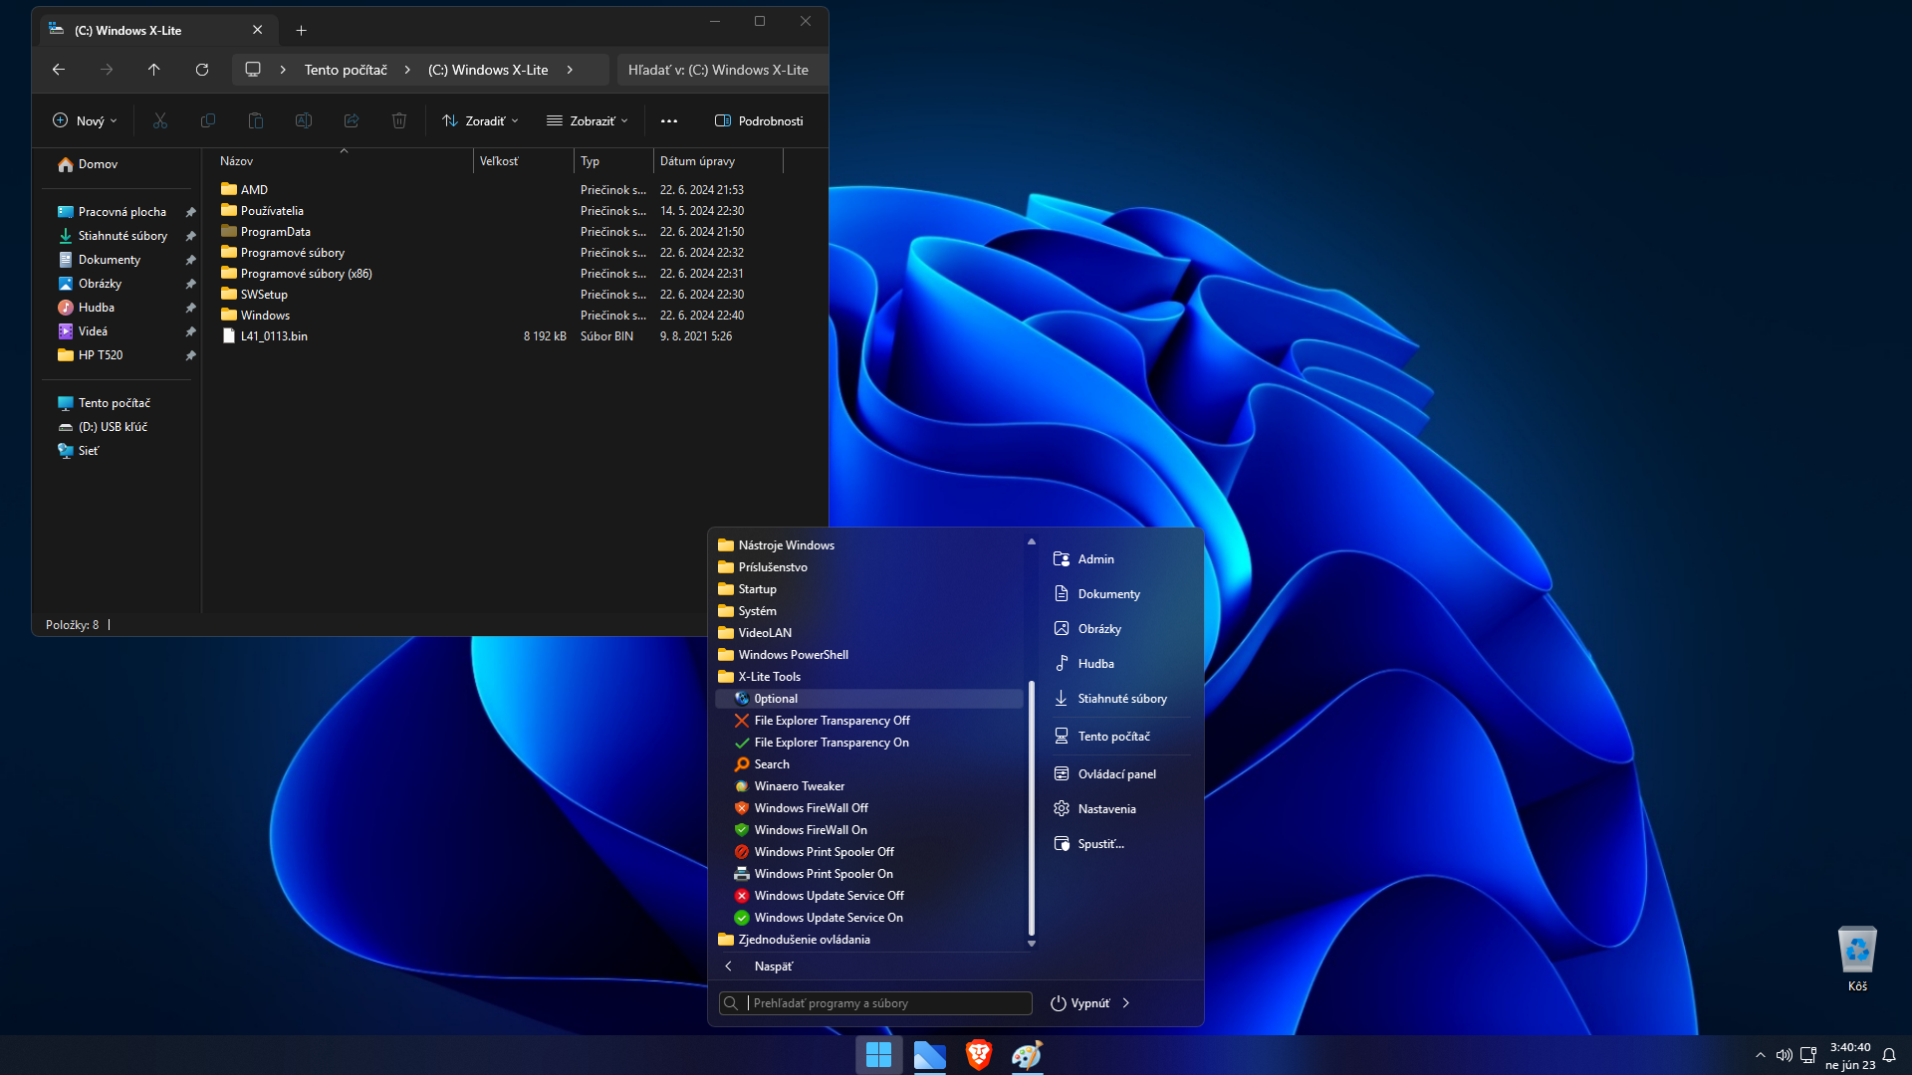Run Windows FireWall On
Viewport: 1912px width, 1075px height.
pyautogui.click(x=811, y=830)
